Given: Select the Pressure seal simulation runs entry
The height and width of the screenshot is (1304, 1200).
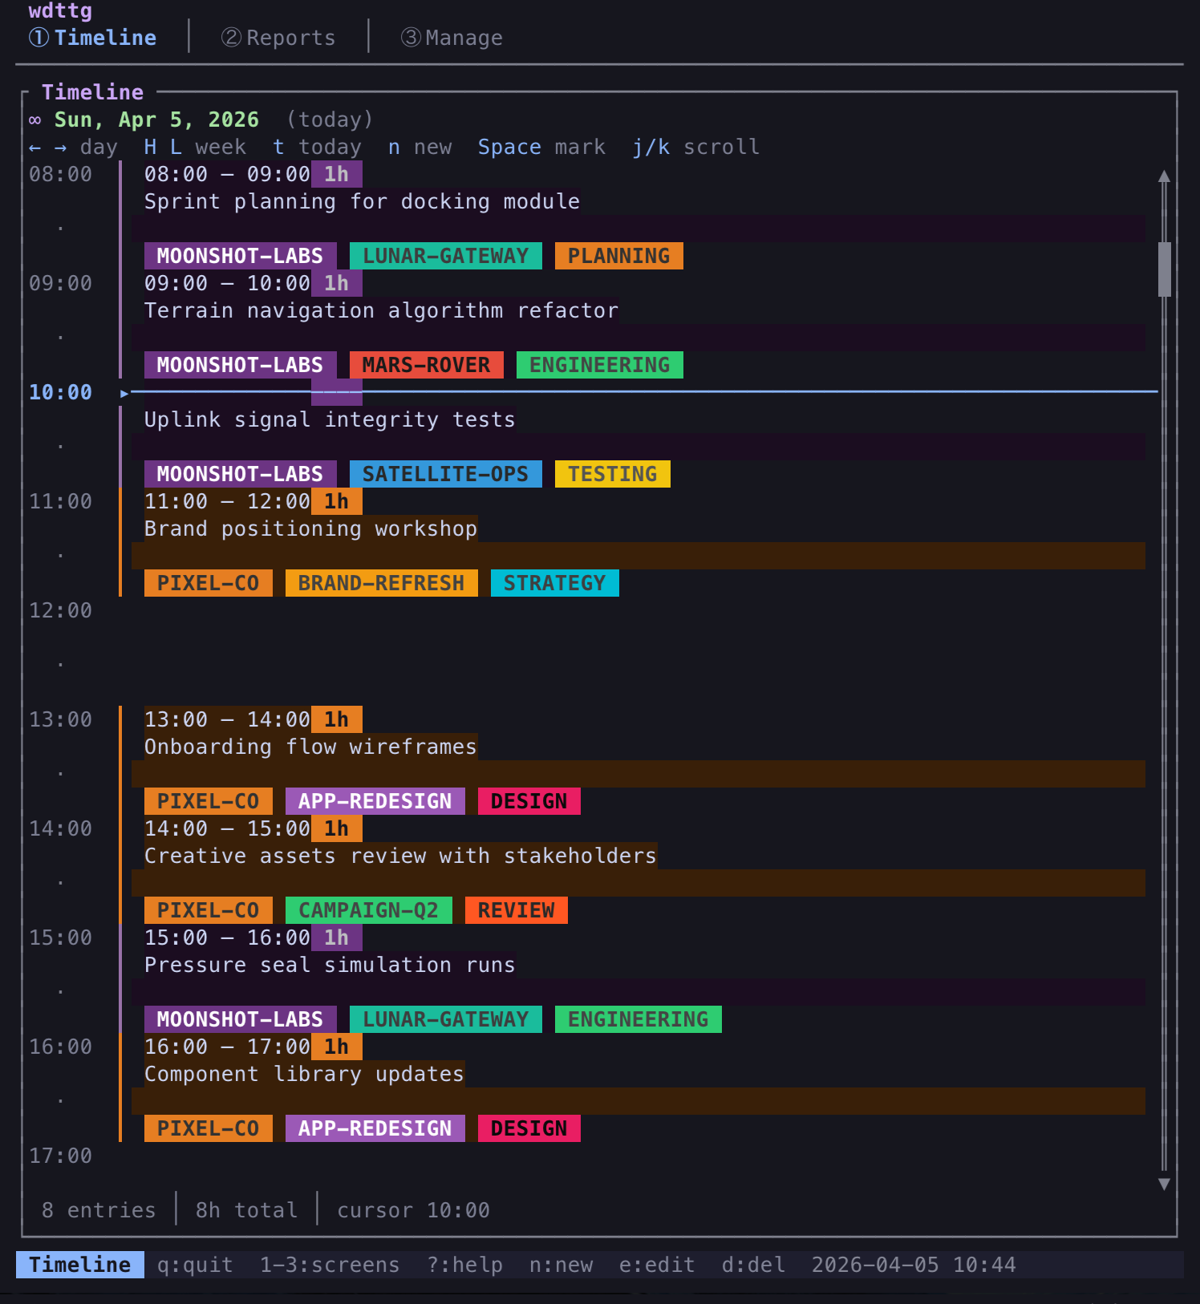Looking at the screenshot, I should coord(330,965).
